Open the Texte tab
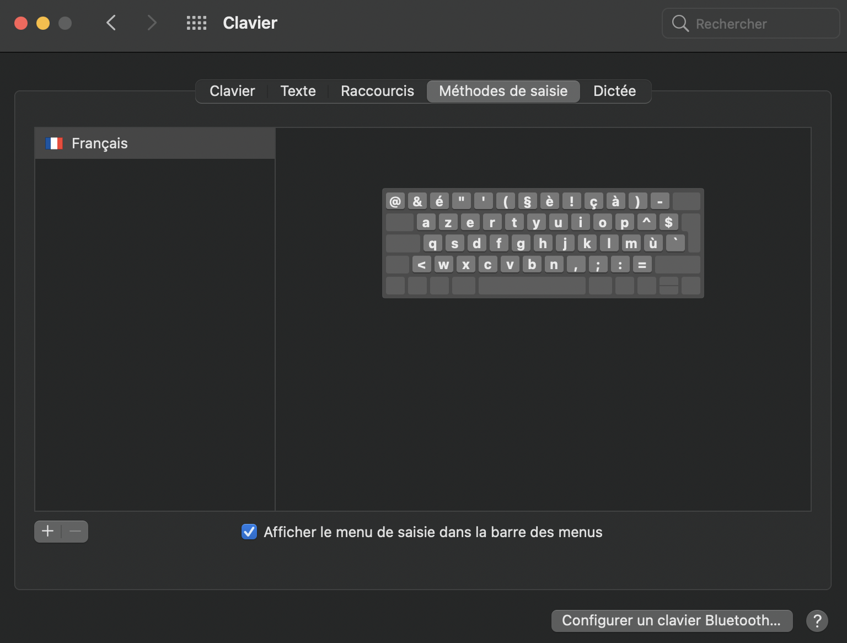847x643 pixels. point(298,92)
